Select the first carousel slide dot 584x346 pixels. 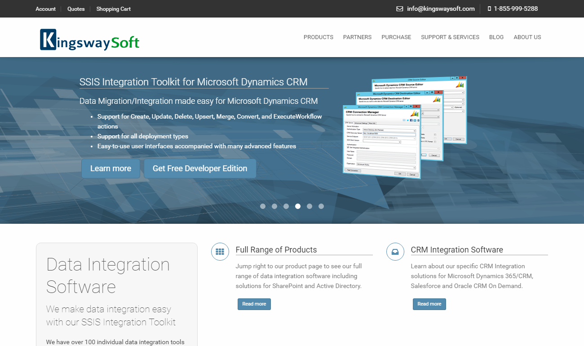pyautogui.click(x=263, y=206)
